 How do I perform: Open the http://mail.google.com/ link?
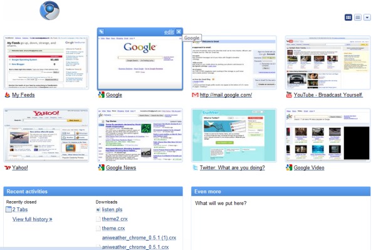pos(226,95)
